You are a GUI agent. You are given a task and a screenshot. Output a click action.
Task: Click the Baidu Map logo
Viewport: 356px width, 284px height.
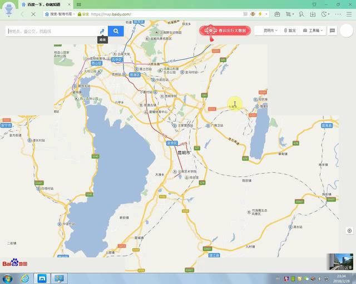point(15,262)
